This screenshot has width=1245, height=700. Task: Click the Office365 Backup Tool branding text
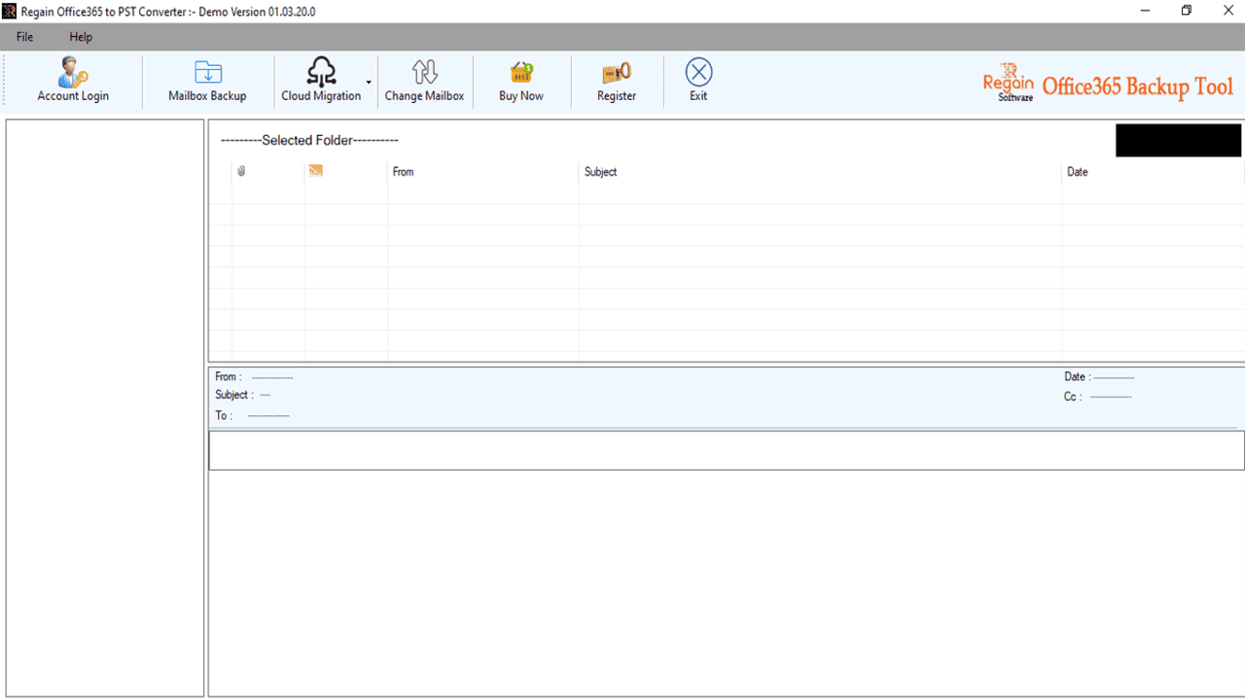1137,87
